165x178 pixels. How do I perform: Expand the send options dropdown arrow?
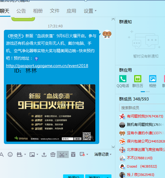(x=107, y=177)
